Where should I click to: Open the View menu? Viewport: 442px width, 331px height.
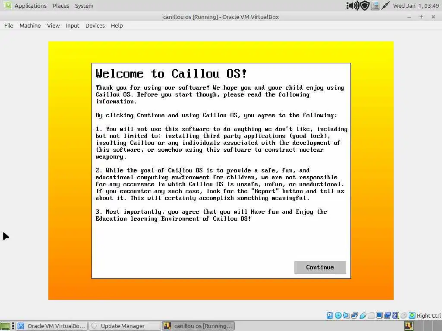coord(53,25)
